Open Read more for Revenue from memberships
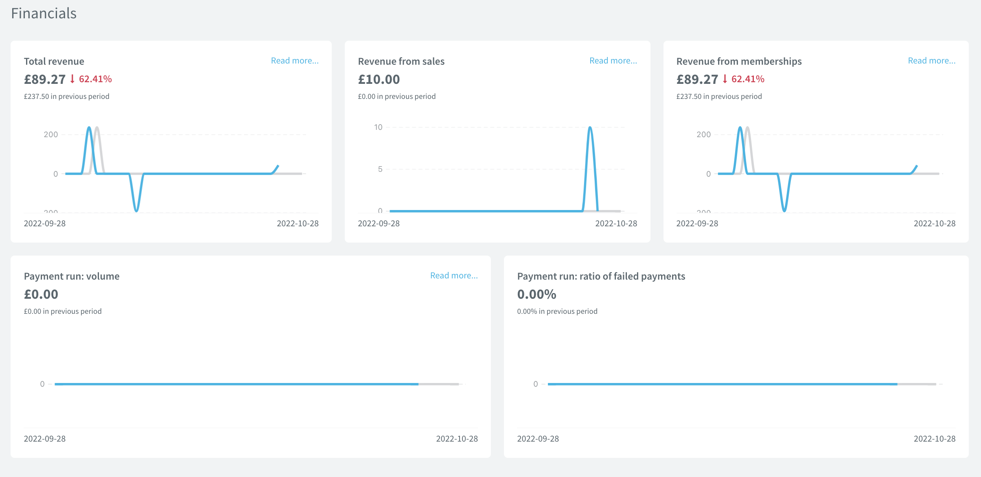Viewport: 981px width, 477px height. (x=931, y=61)
